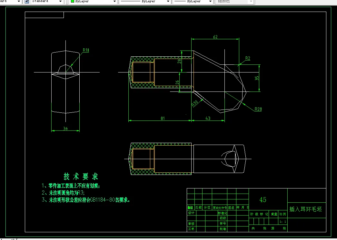Image resolution: width=337 pixels, height=240 pixels.
Task: Click the 标记 cell in title block
Action: point(190,207)
